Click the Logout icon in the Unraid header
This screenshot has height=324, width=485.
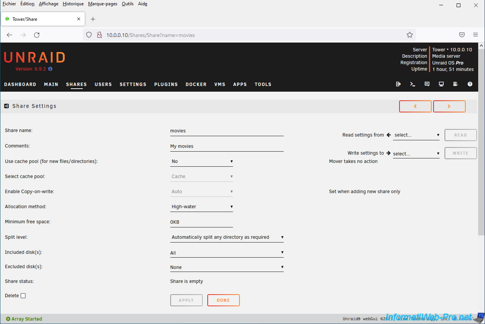click(x=398, y=84)
